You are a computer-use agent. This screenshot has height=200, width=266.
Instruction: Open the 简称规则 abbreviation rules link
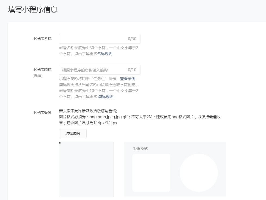coord(105,96)
